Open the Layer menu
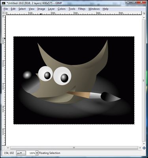Screen dimensions: 148x158 click(51, 9)
